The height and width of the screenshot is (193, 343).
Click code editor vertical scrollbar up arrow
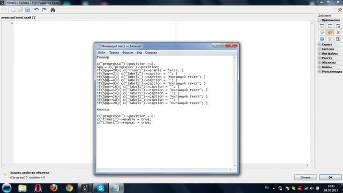pyautogui.click(x=312, y=23)
